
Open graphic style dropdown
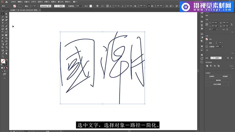pos(93,6)
